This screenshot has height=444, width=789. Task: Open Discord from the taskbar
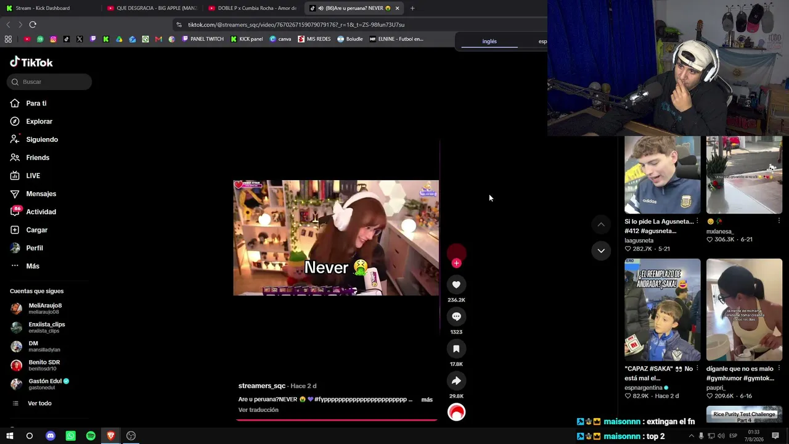[51, 436]
